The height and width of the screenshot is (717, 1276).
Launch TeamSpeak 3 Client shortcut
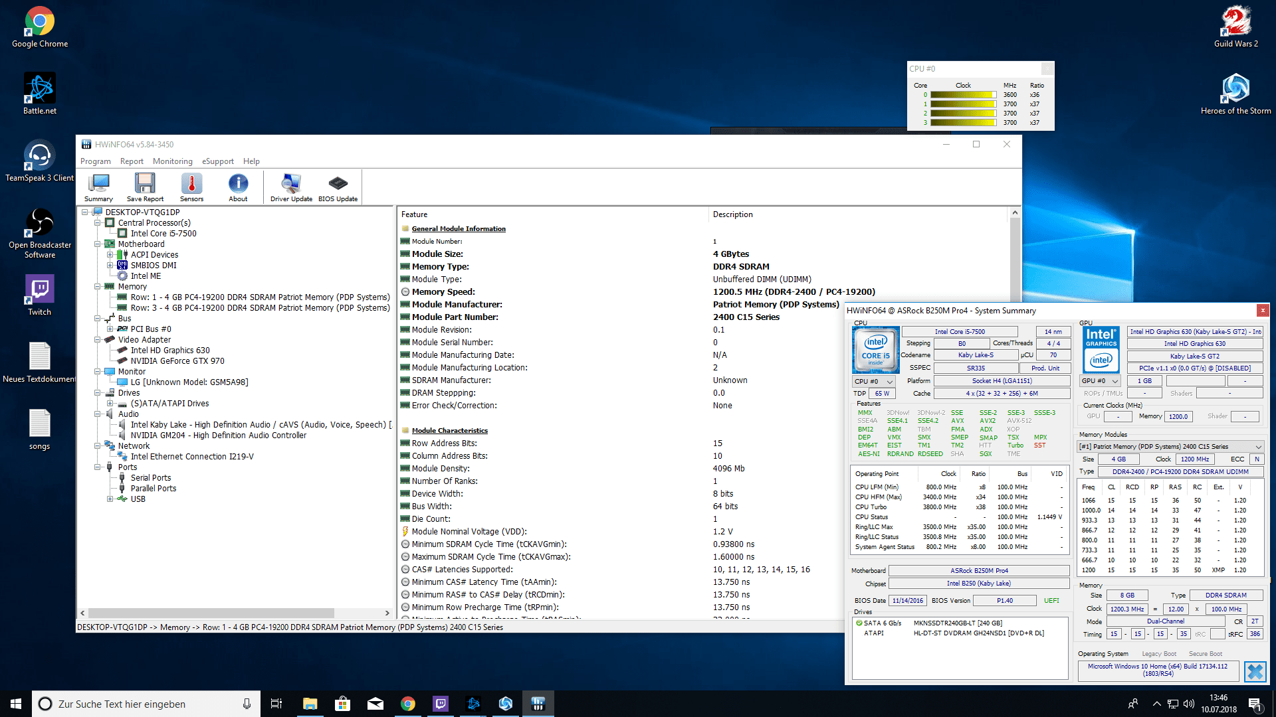[x=40, y=161]
